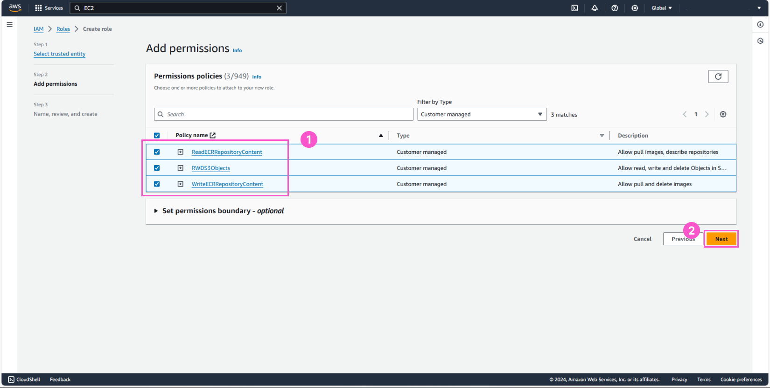Open Feedback in the footer
The height and width of the screenshot is (388, 770).
pyautogui.click(x=60, y=380)
